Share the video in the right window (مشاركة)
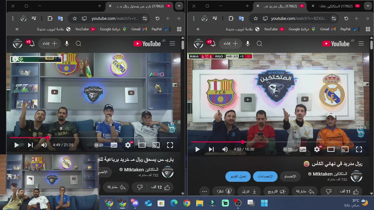 coord(305,192)
